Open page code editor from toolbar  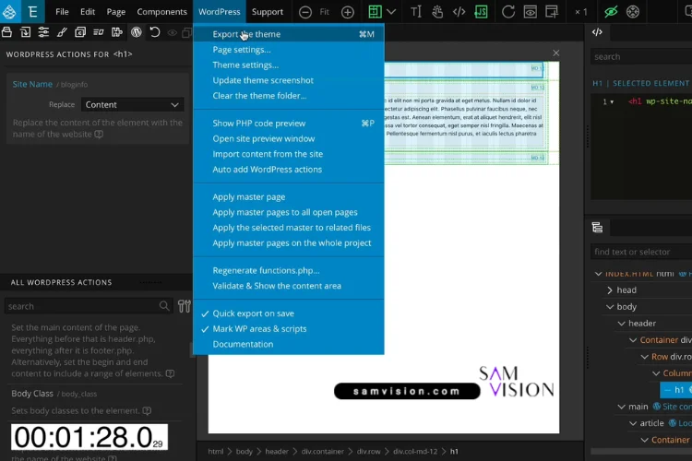tap(459, 12)
